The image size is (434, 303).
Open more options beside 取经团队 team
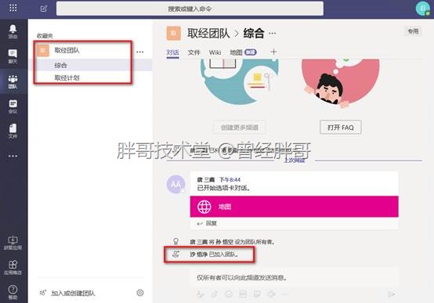[140, 52]
